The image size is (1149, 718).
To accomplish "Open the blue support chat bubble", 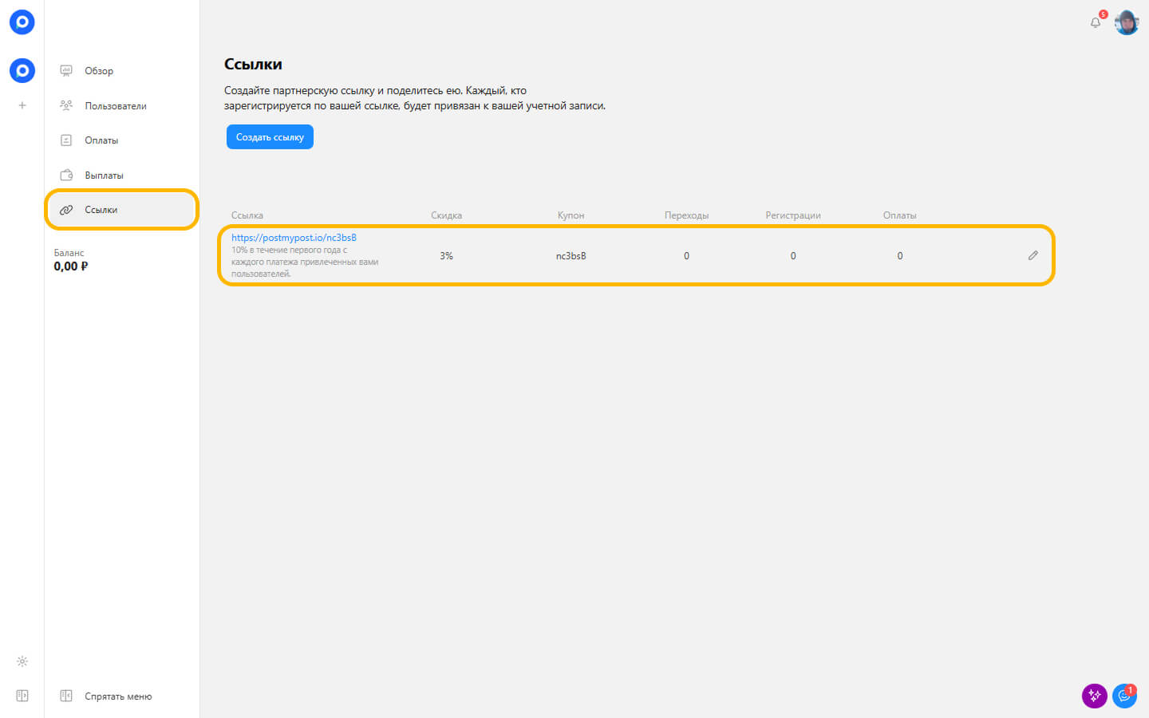I will 1124,696.
